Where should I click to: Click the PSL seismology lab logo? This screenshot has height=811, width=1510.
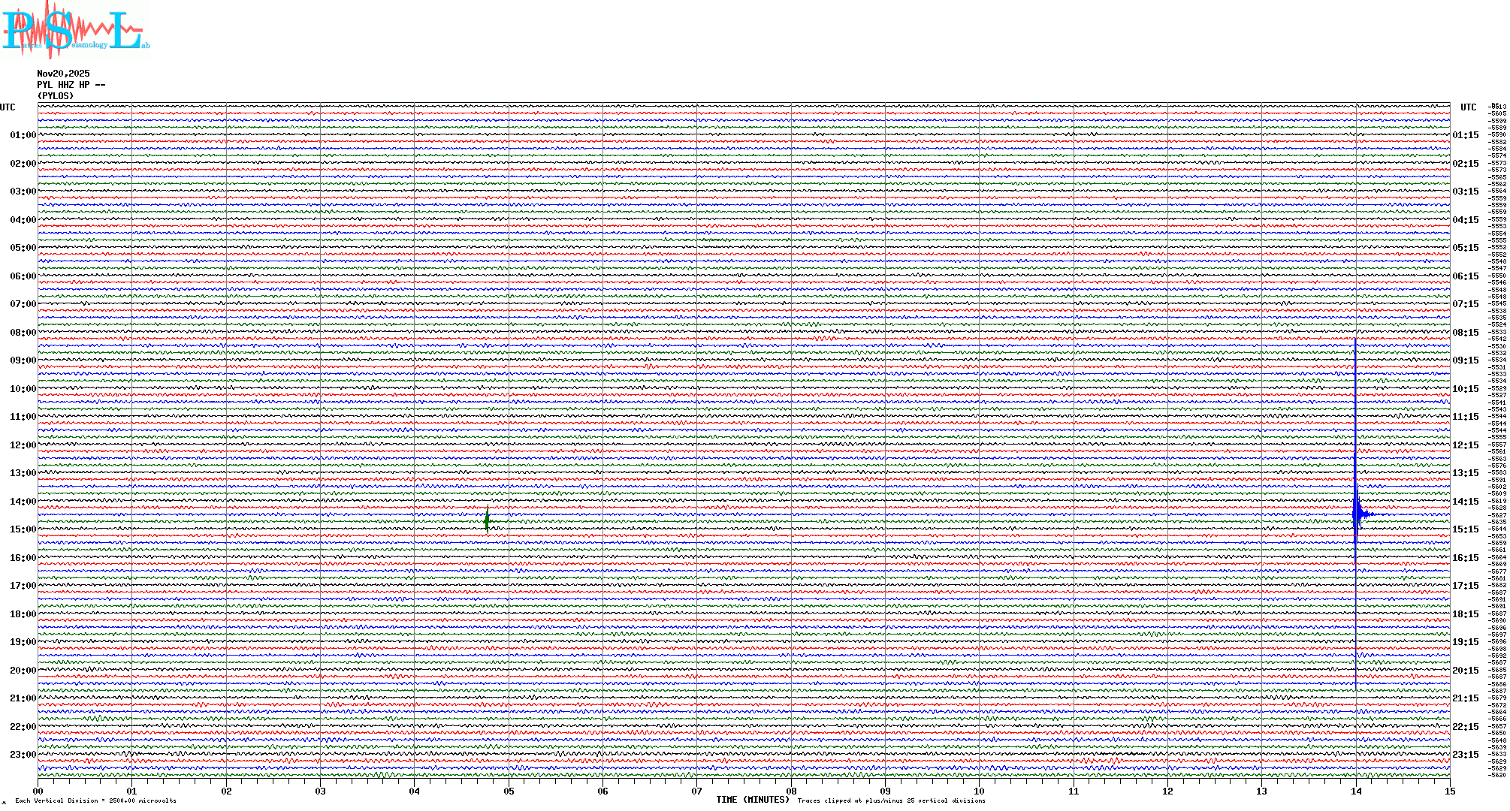[x=74, y=30]
